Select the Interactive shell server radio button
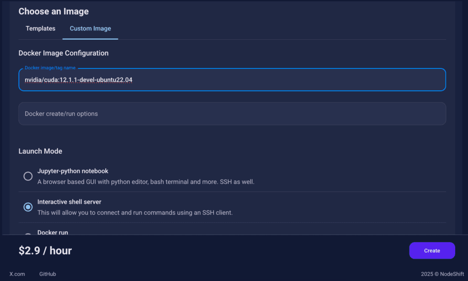This screenshot has height=281, width=468. pyautogui.click(x=28, y=207)
